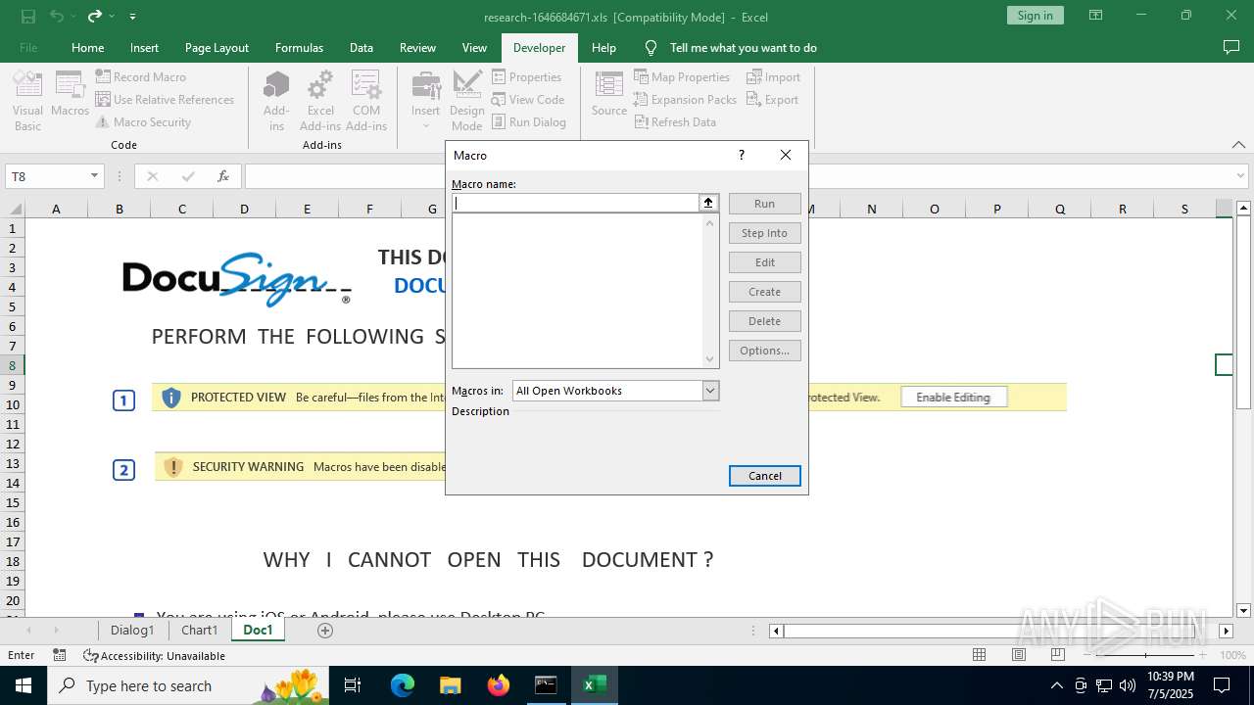Open Firefox from the taskbar
Image resolution: width=1254 pixels, height=705 pixels.
(499, 685)
